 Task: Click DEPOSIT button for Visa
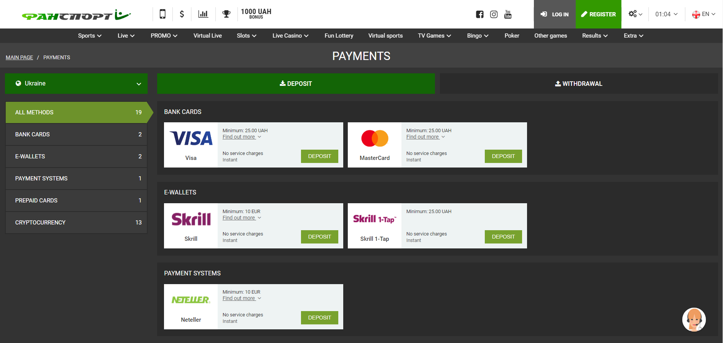320,156
